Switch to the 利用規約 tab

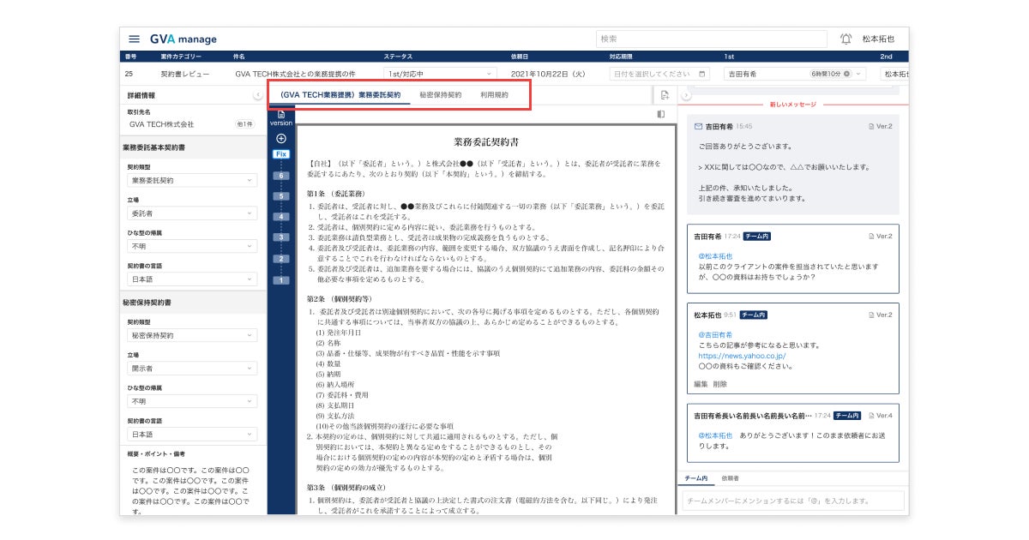tap(494, 95)
